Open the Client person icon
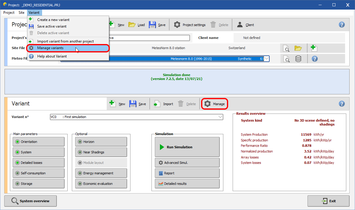This screenshot has width=355, height=210. coord(240,25)
